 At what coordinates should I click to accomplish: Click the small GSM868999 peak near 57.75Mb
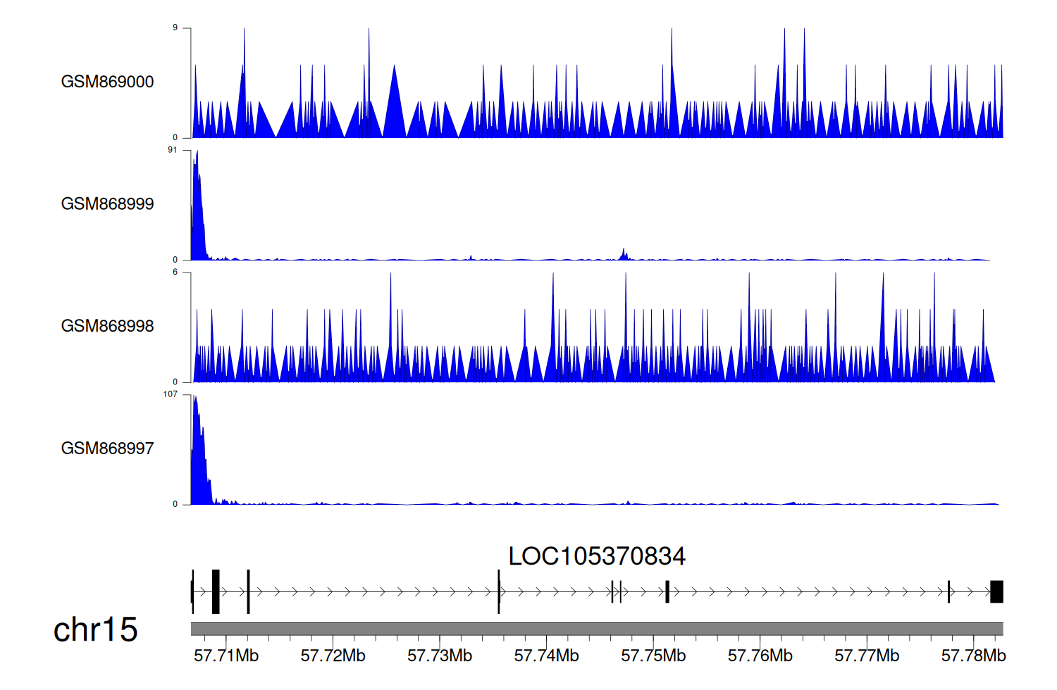(x=624, y=255)
